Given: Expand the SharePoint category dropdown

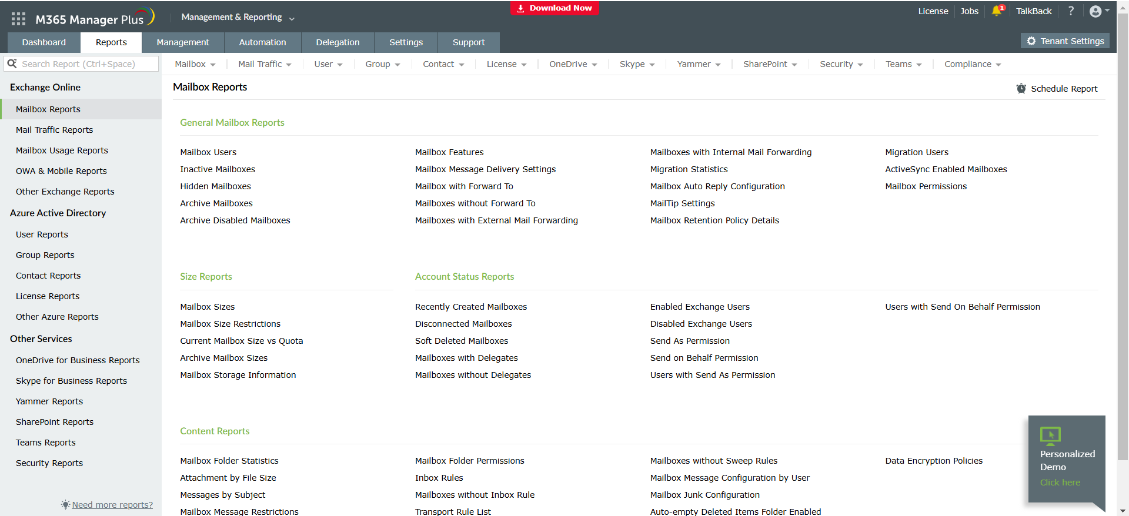Looking at the screenshot, I should pos(770,64).
